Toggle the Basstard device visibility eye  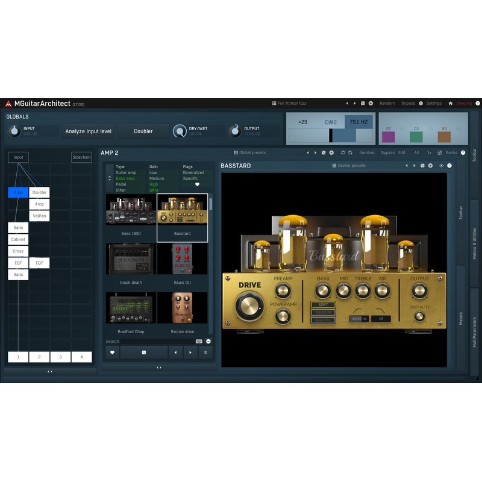[x=442, y=166]
